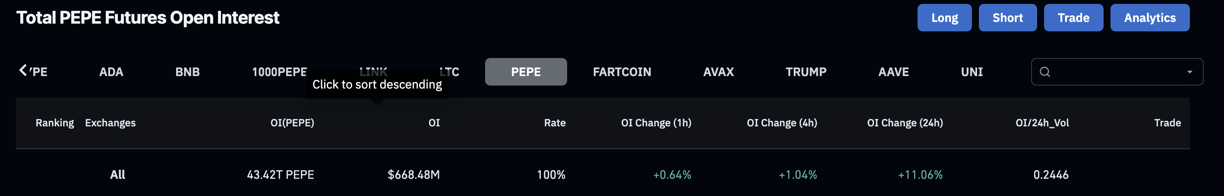Switch to the BNB tab
1224x196 pixels.
click(187, 72)
